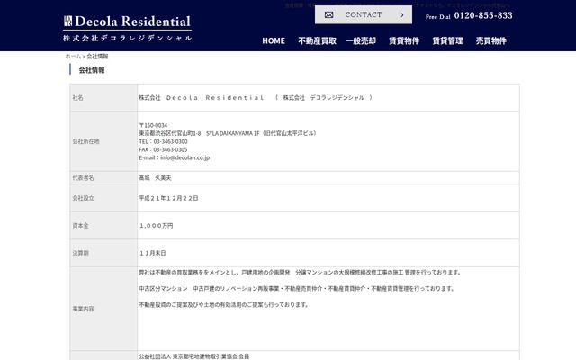This screenshot has height=360, width=576.
Task: Click the arrow chevron in CONTACT button
Action: (x=402, y=15)
